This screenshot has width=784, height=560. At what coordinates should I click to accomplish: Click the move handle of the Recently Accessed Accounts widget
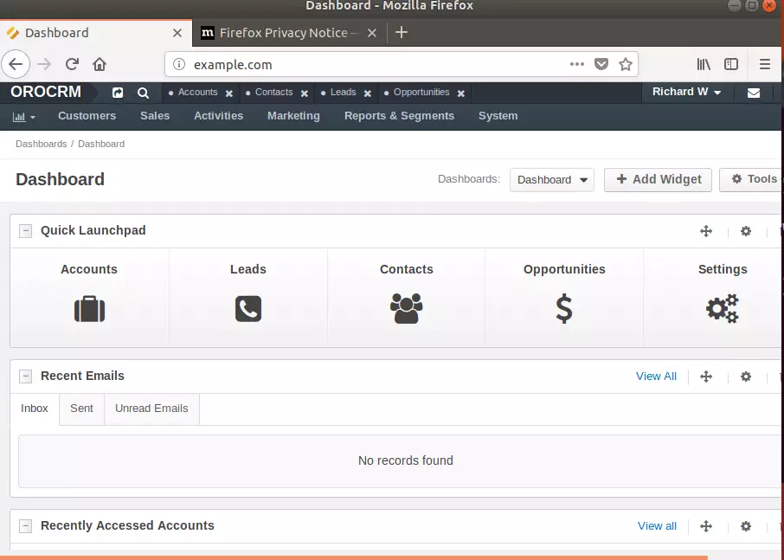click(706, 526)
